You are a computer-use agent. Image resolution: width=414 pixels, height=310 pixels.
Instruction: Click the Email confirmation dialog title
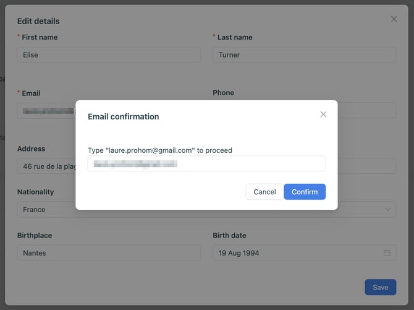pyautogui.click(x=124, y=116)
